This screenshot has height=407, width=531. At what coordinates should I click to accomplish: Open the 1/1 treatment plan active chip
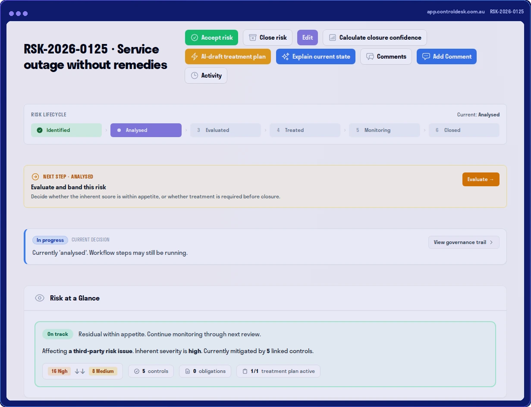point(278,371)
